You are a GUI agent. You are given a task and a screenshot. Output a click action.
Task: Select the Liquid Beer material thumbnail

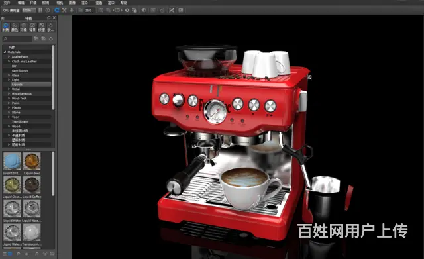[x=32, y=161]
